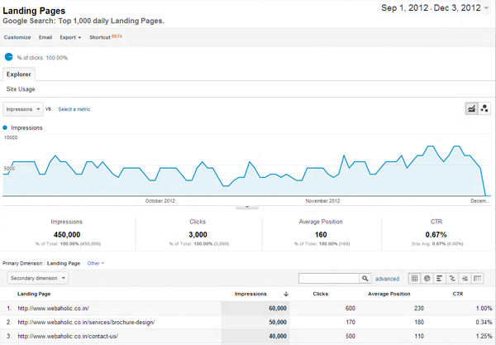Click the Impressions legend blue dot
The image size is (496, 345).
(x=5, y=127)
